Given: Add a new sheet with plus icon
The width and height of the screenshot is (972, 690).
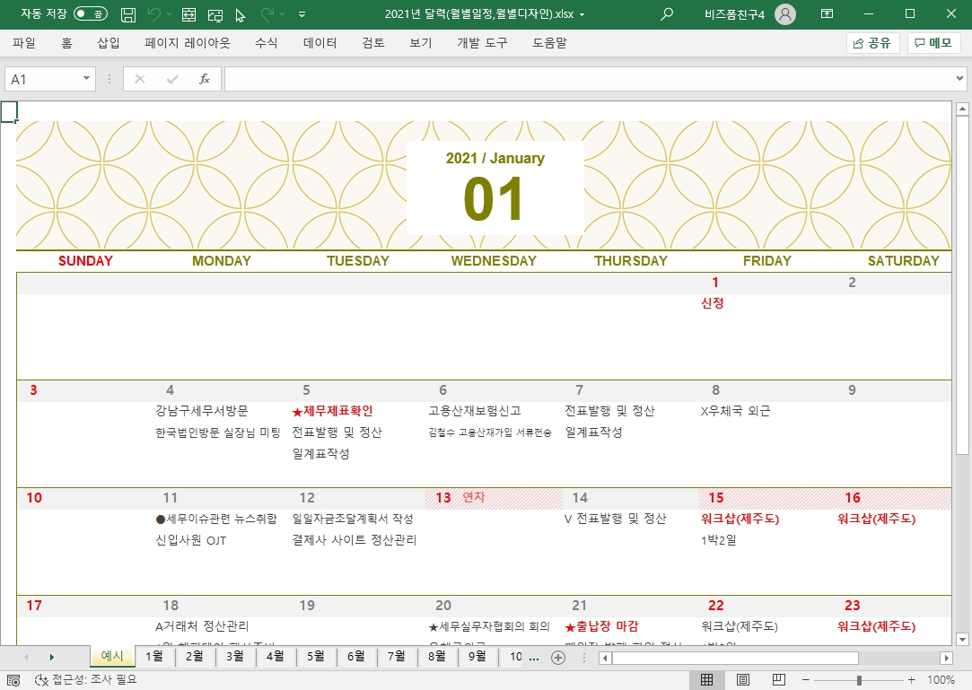Looking at the screenshot, I should (558, 658).
